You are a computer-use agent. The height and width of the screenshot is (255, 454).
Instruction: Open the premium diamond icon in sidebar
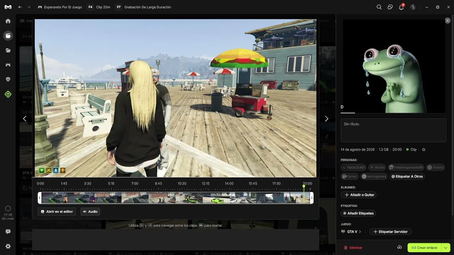[x=8, y=80]
